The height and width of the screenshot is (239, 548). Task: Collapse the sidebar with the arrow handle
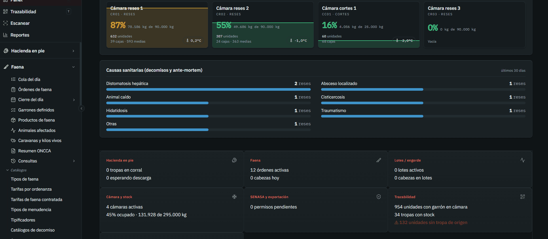pos(81,109)
